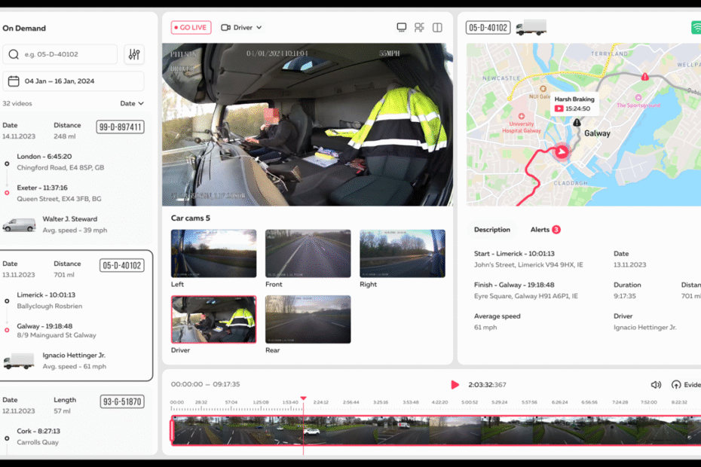Screen dimensions: 701x467
Task: Open the search filters icon
Action: 133,54
